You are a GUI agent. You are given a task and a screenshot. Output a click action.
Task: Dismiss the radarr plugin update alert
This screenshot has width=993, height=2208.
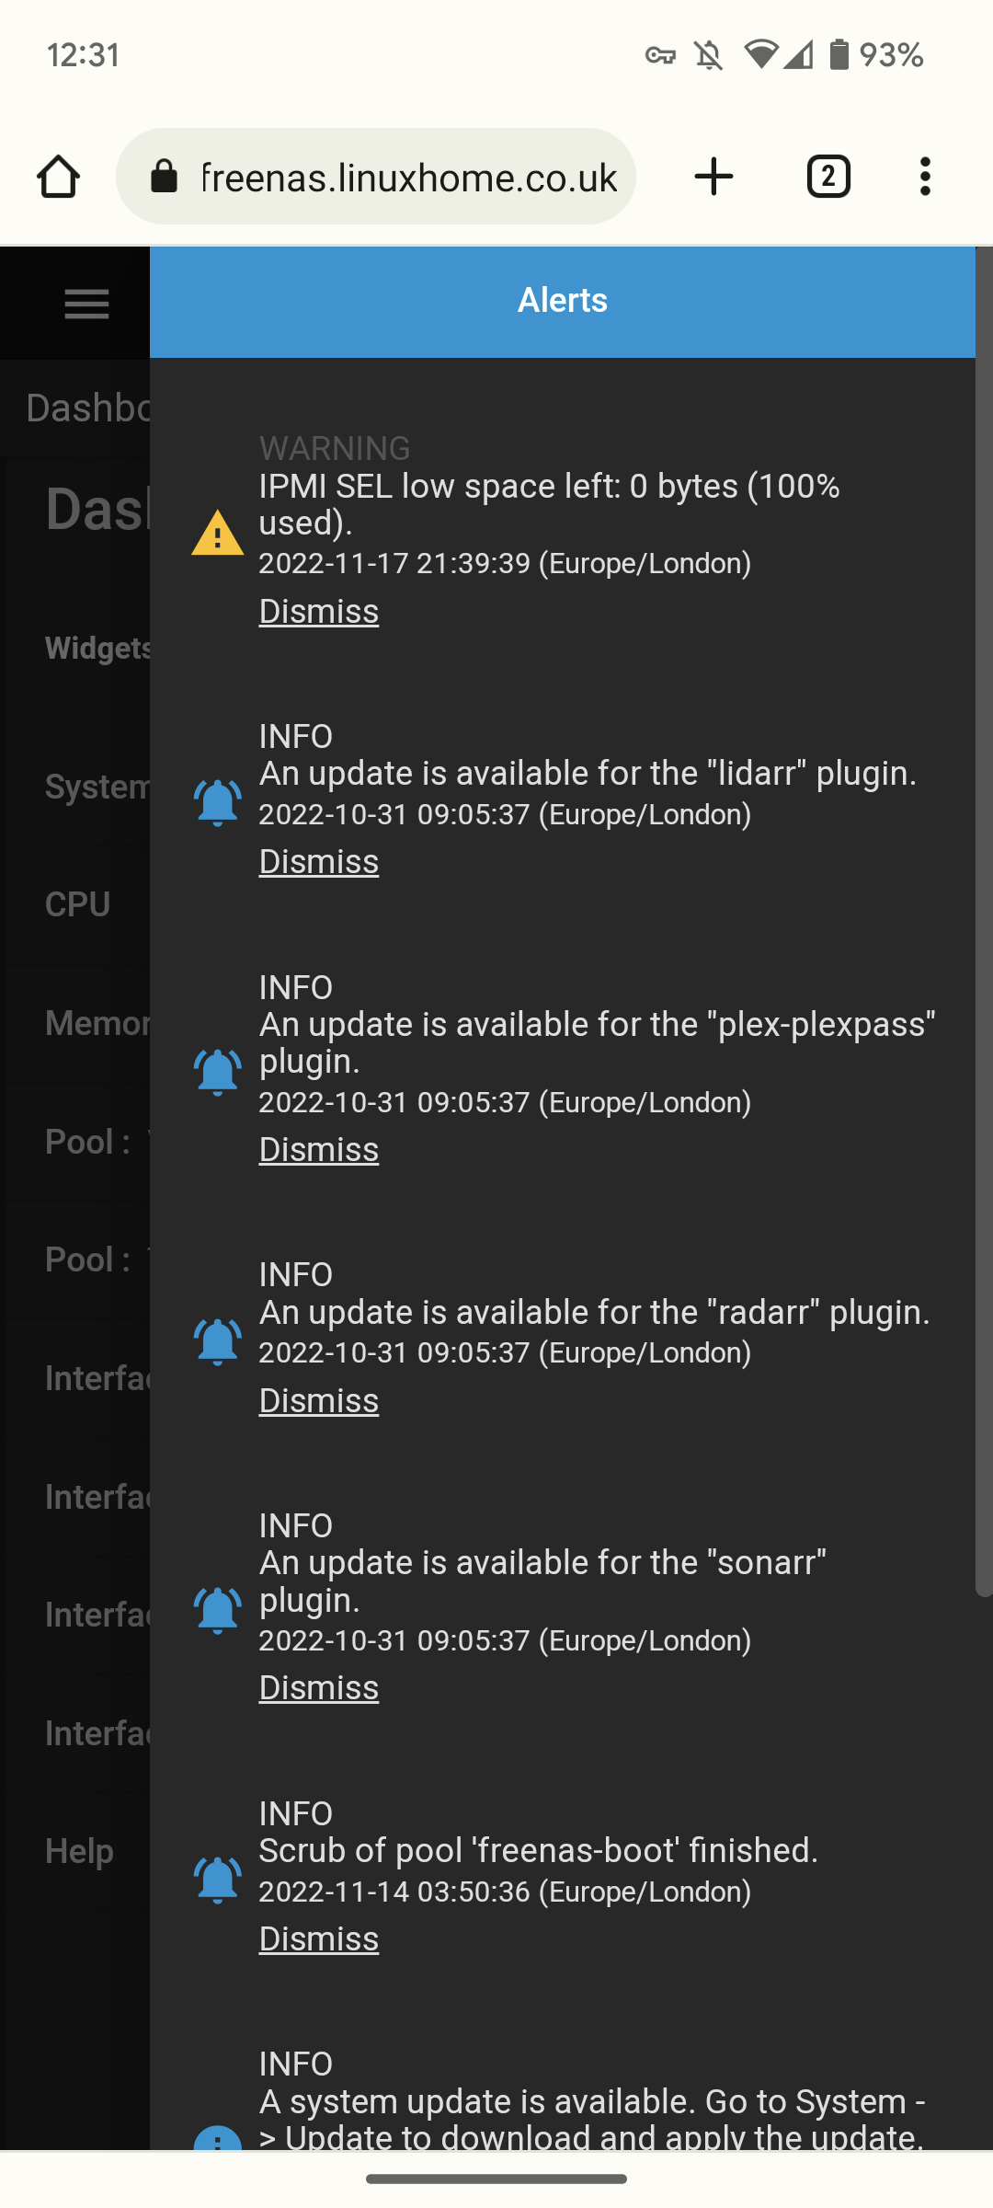click(318, 1401)
